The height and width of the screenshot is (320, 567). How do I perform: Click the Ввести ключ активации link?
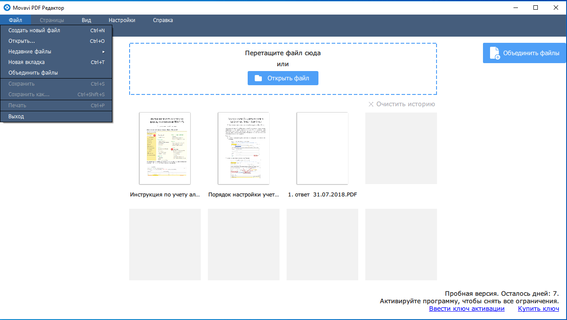pyautogui.click(x=467, y=309)
